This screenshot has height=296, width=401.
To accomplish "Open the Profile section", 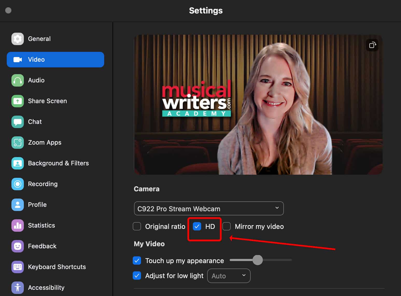I will pos(37,205).
